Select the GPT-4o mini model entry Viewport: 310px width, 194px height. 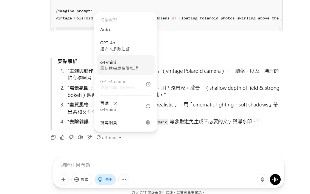pos(125,84)
